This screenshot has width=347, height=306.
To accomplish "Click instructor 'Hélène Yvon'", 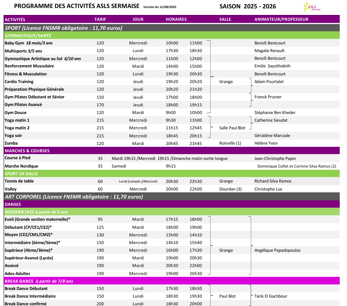I will 266,143.
